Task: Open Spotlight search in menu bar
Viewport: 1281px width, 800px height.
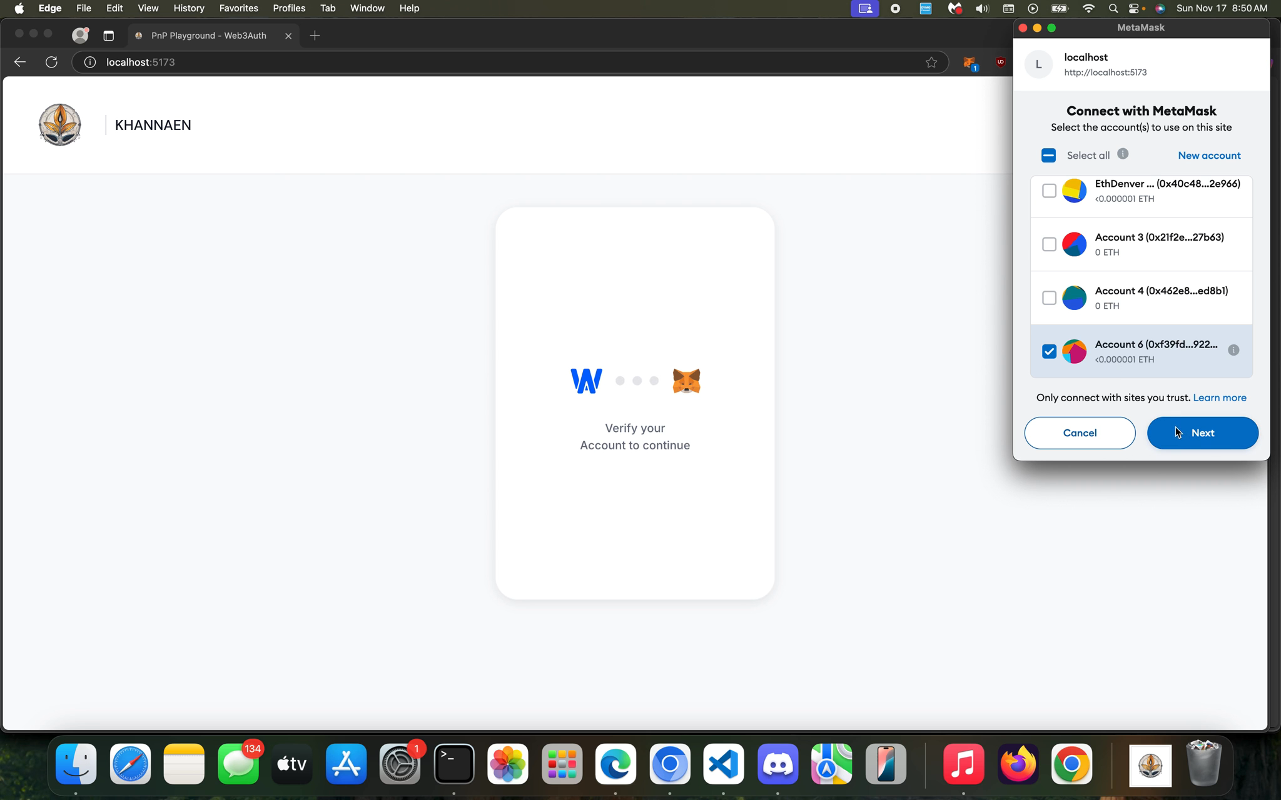Action: coord(1113,8)
